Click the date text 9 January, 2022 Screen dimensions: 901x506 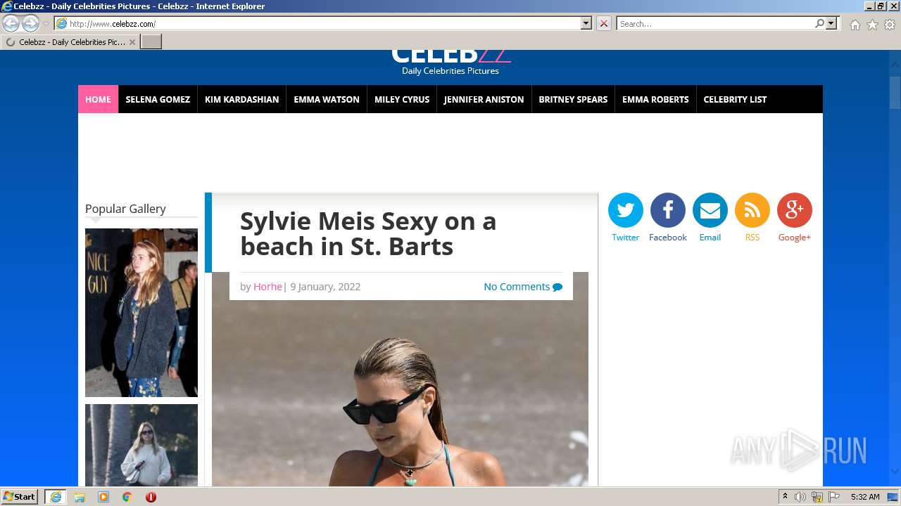[x=325, y=287]
